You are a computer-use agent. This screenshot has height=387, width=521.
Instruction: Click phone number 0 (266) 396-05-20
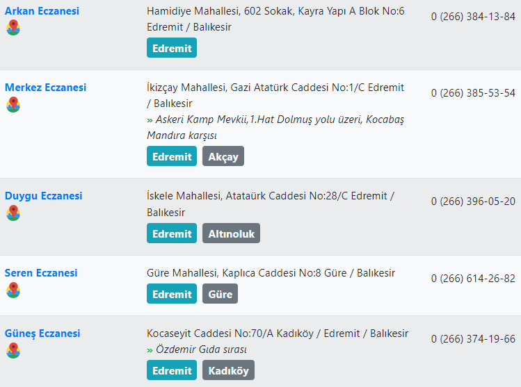point(473,201)
